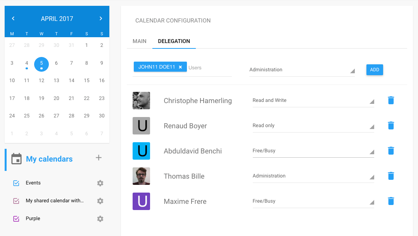Select the Delegation tab
418x236 pixels.
point(174,41)
